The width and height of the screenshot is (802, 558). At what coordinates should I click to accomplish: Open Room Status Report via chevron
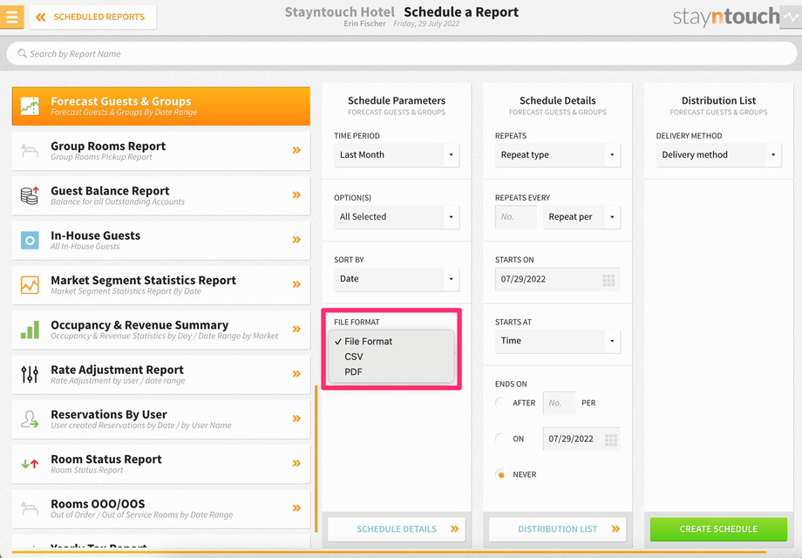click(x=296, y=463)
